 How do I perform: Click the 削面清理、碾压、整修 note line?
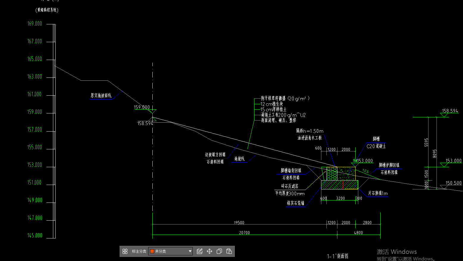click(279, 120)
